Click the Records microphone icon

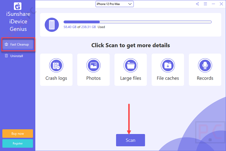(205, 65)
